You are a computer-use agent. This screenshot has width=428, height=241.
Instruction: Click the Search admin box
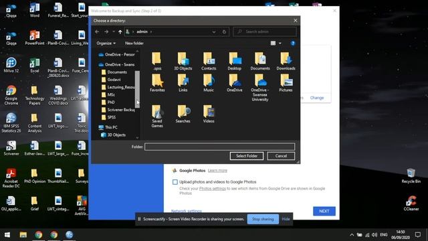pos(265,31)
